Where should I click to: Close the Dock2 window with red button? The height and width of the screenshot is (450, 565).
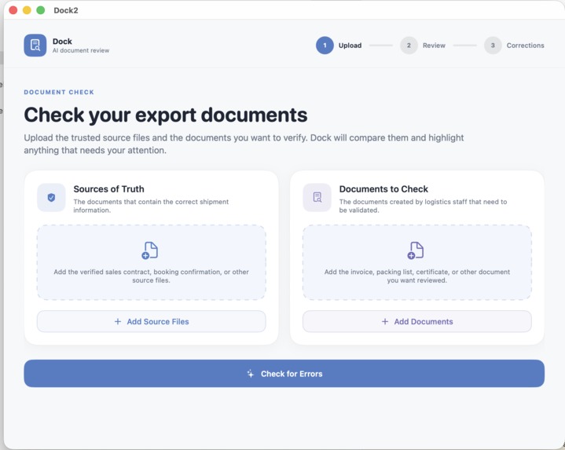pyautogui.click(x=13, y=10)
